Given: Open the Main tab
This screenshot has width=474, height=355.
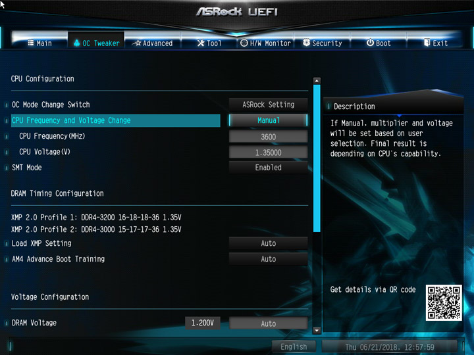Looking at the screenshot, I should tap(39, 43).
